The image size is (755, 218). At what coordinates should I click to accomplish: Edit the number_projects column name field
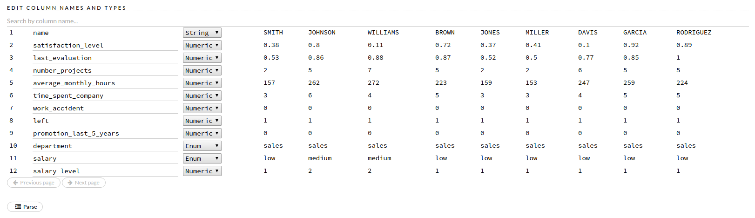click(105, 70)
